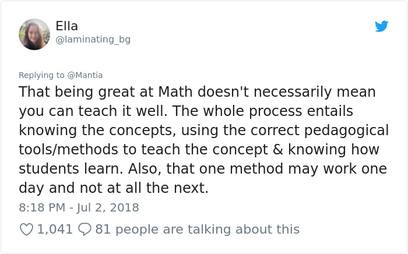Open the @laminating_bg handle link
This screenshot has width=408, height=254.
pyautogui.click(x=93, y=40)
